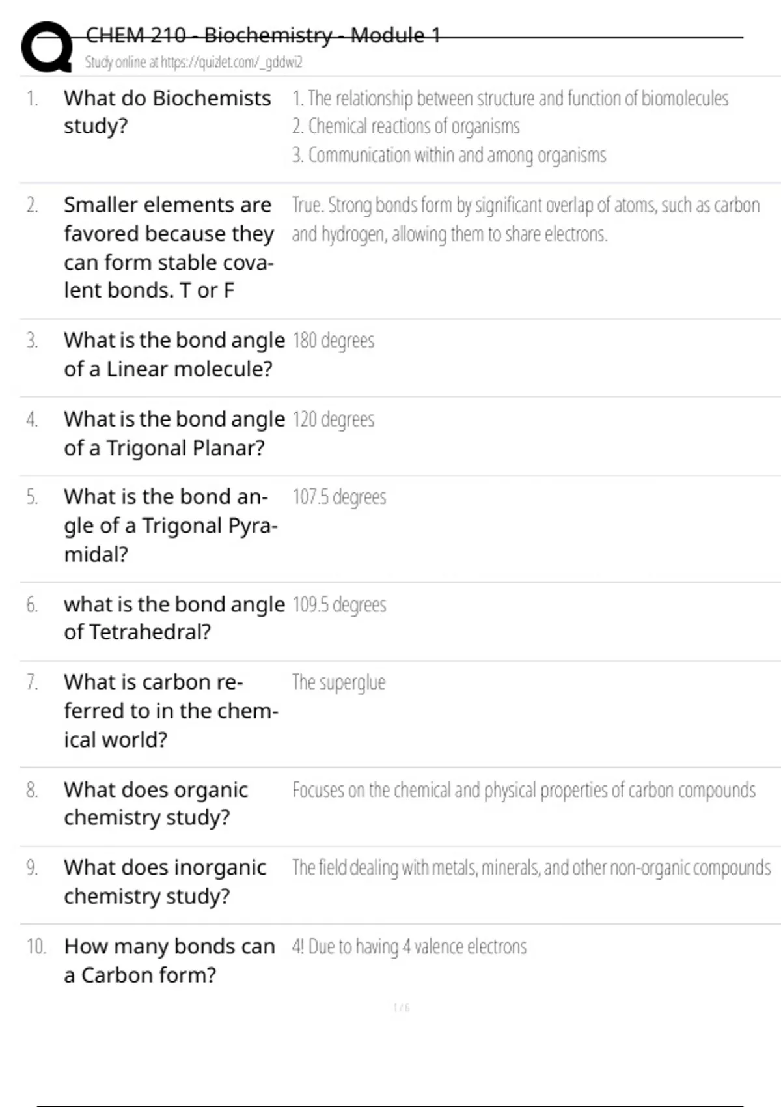Click the "4! Due to having 4 valence electrons" answer
The image size is (781, 1107).
coord(409,946)
